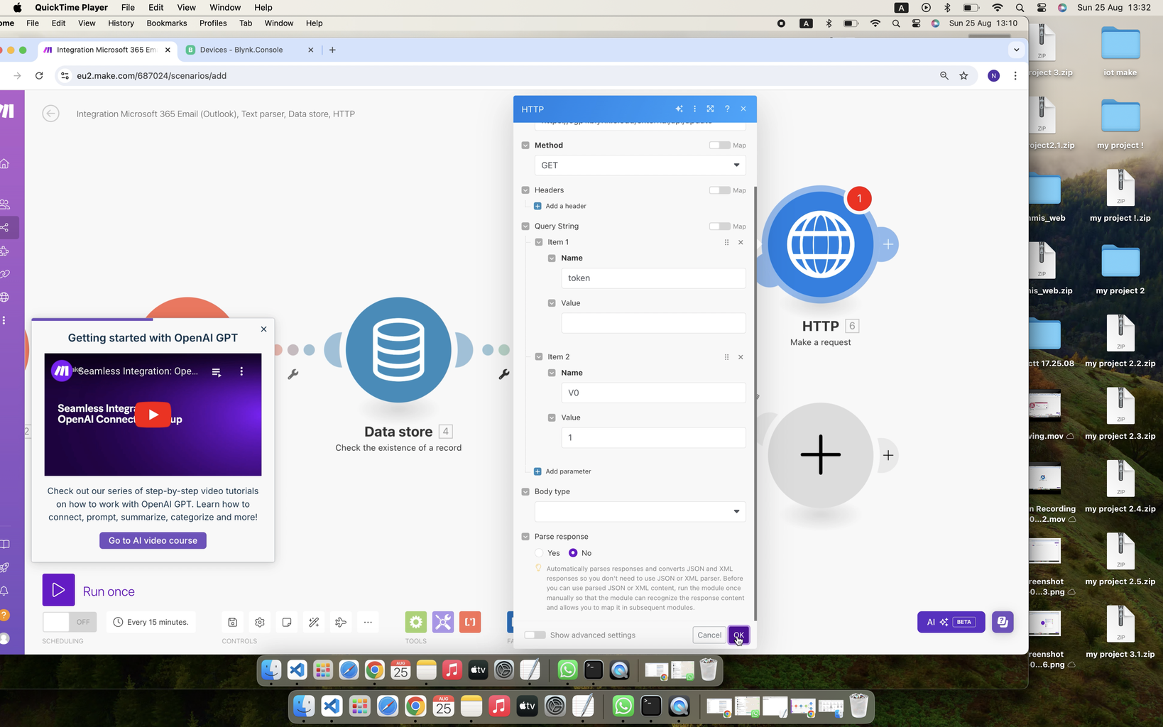Collapse the Parse response section
1163x727 pixels.
tap(525, 537)
